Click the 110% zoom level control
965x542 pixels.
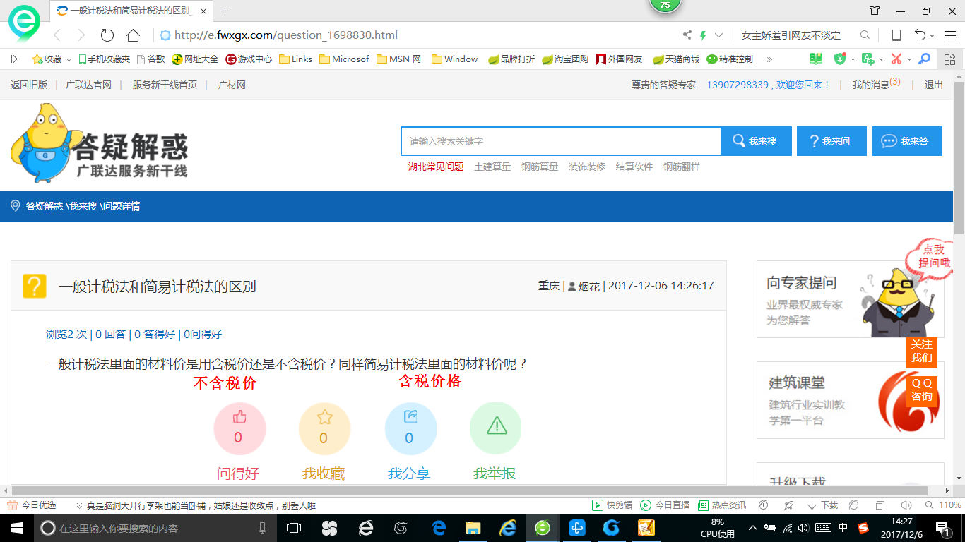point(944,505)
